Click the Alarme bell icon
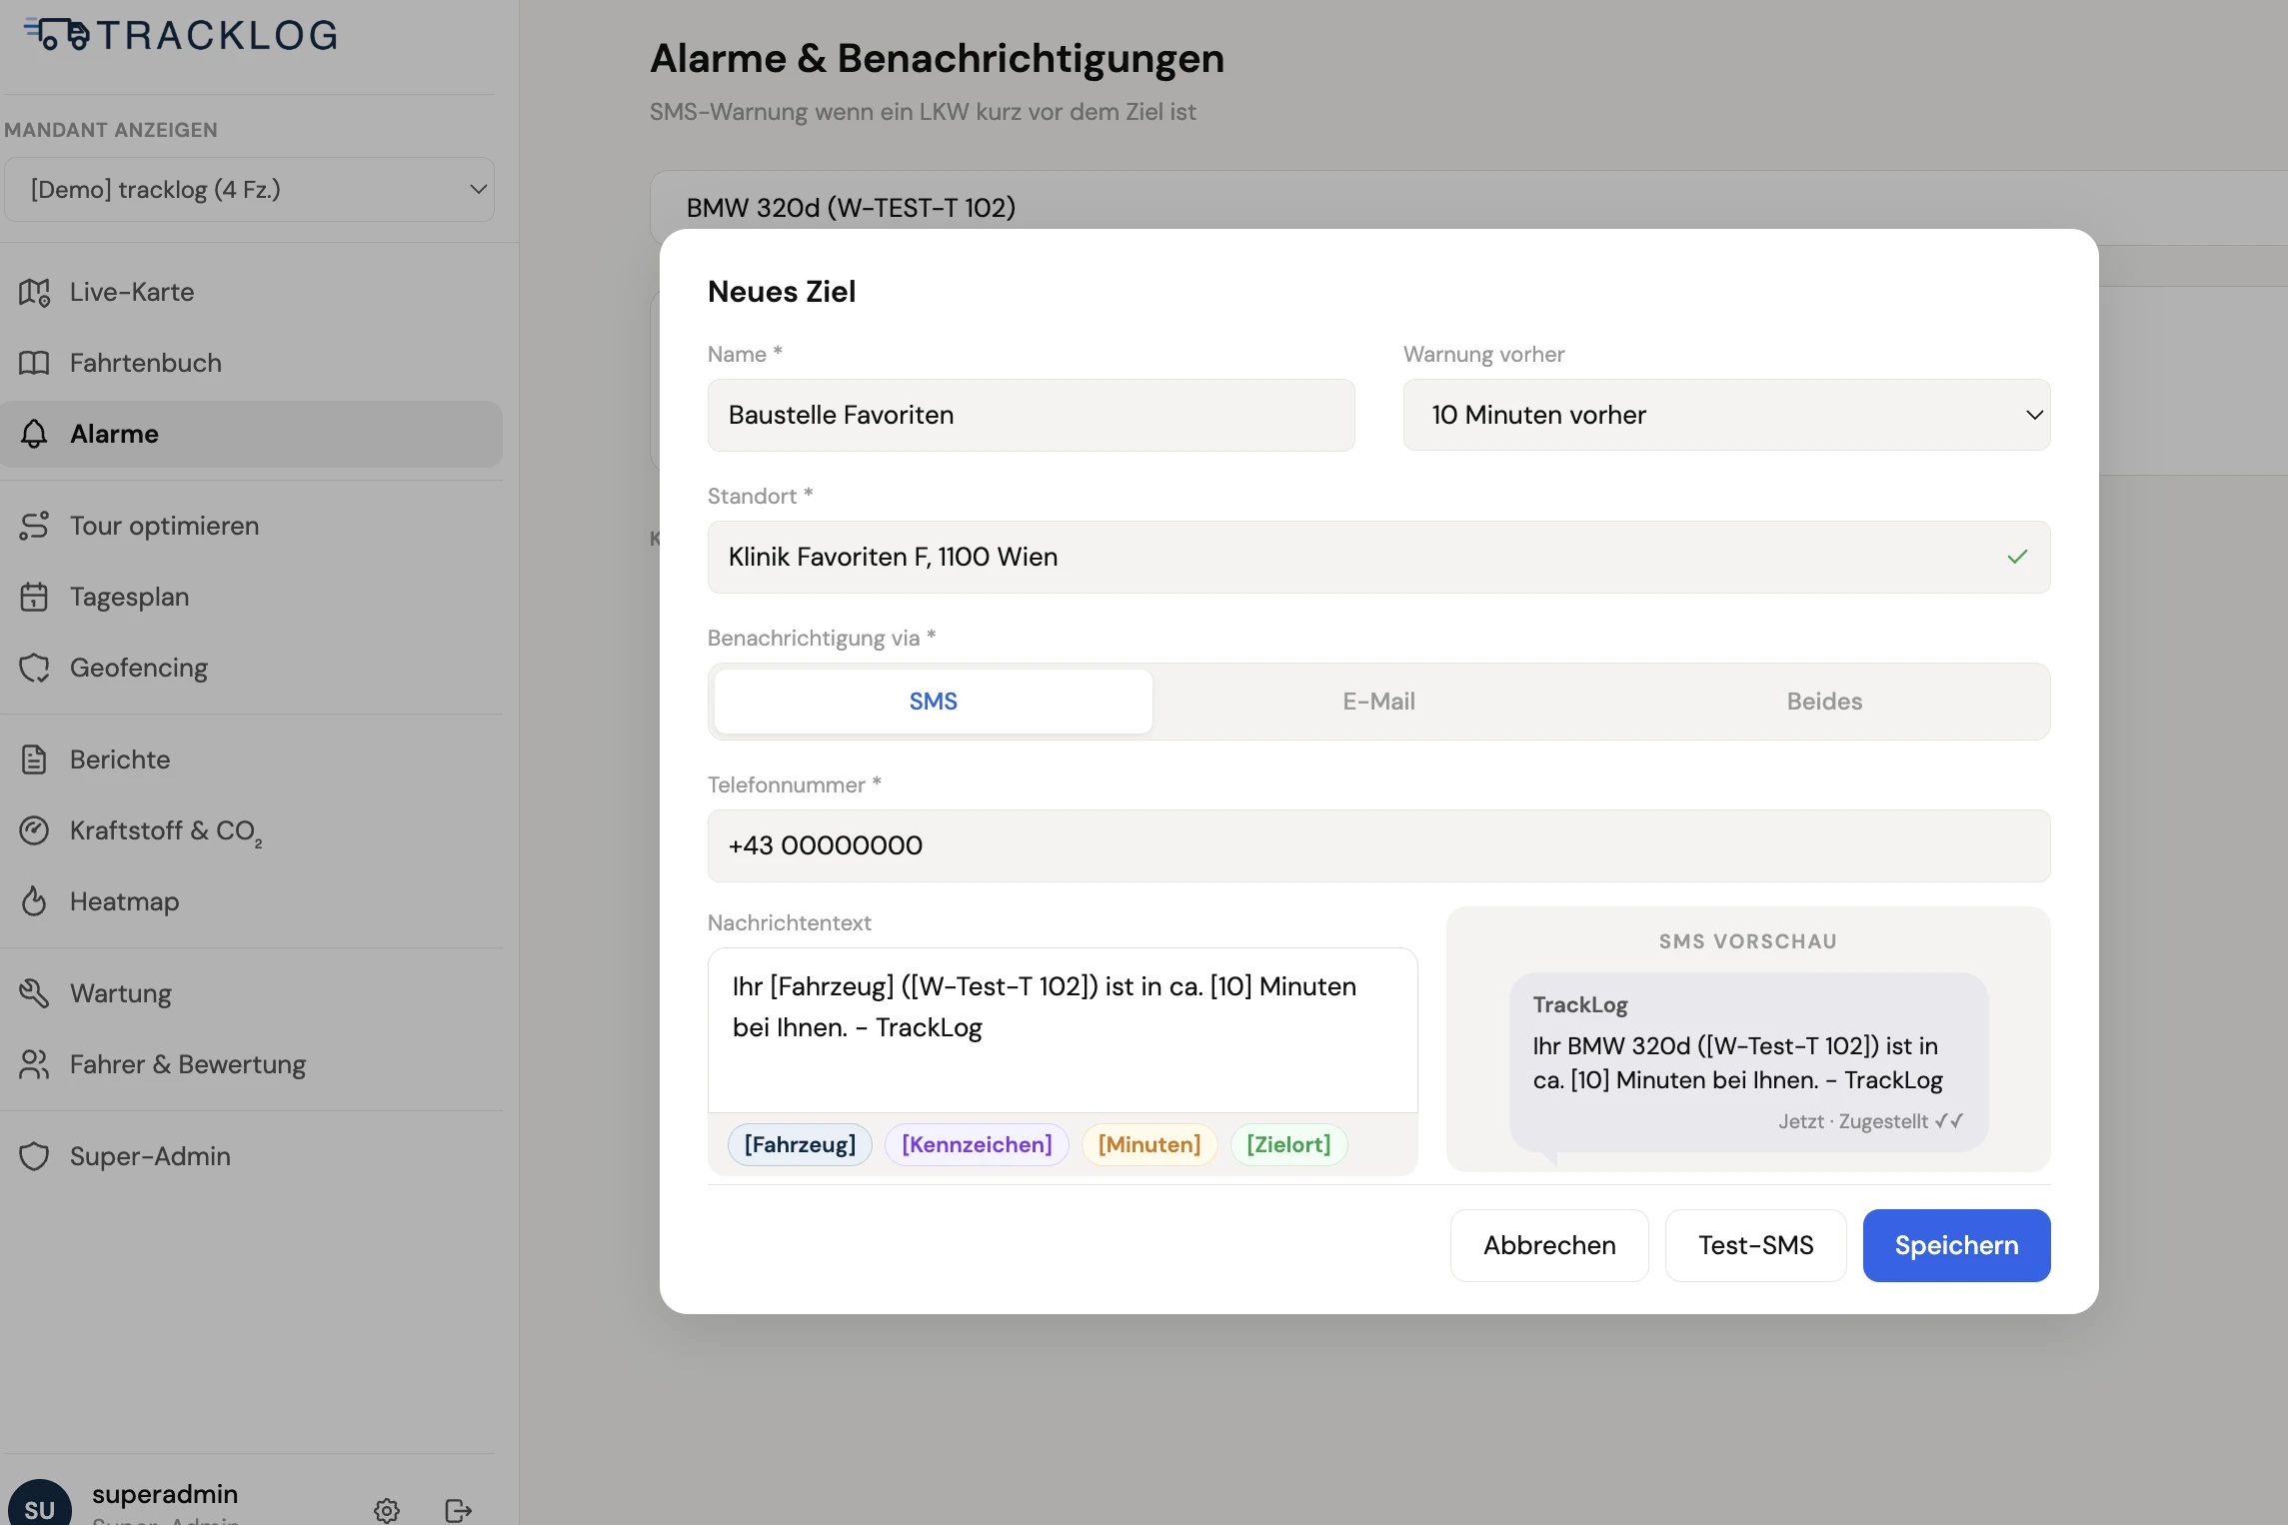 [34, 434]
